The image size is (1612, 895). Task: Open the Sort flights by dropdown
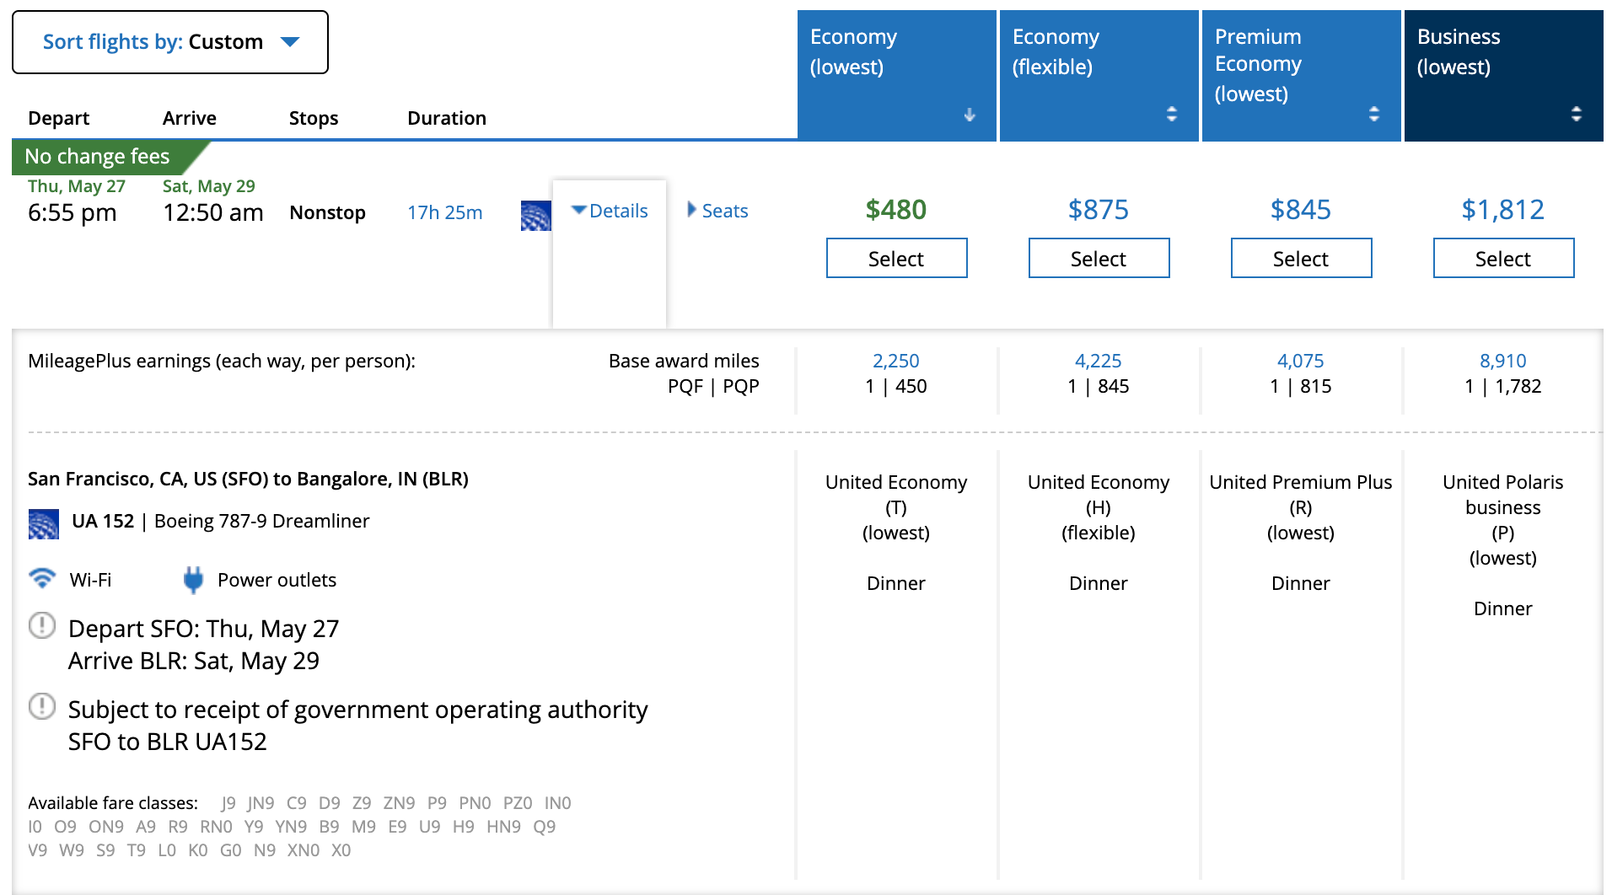(169, 42)
